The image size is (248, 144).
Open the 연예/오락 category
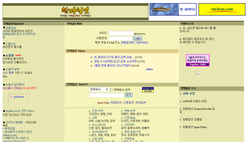pyautogui.click(x=130, y=111)
